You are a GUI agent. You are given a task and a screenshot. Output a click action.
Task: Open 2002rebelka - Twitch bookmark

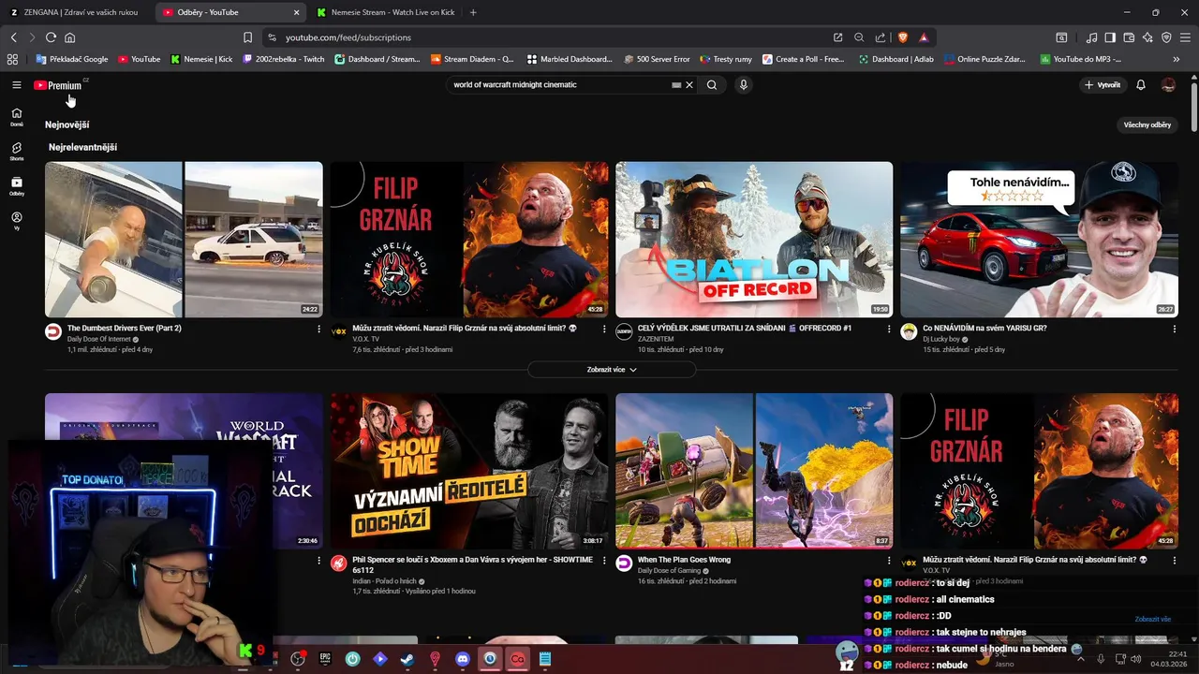pyautogui.click(x=284, y=59)
